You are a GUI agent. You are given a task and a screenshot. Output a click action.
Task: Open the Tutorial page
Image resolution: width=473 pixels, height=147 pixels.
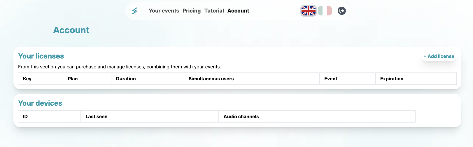click(214, 11)
